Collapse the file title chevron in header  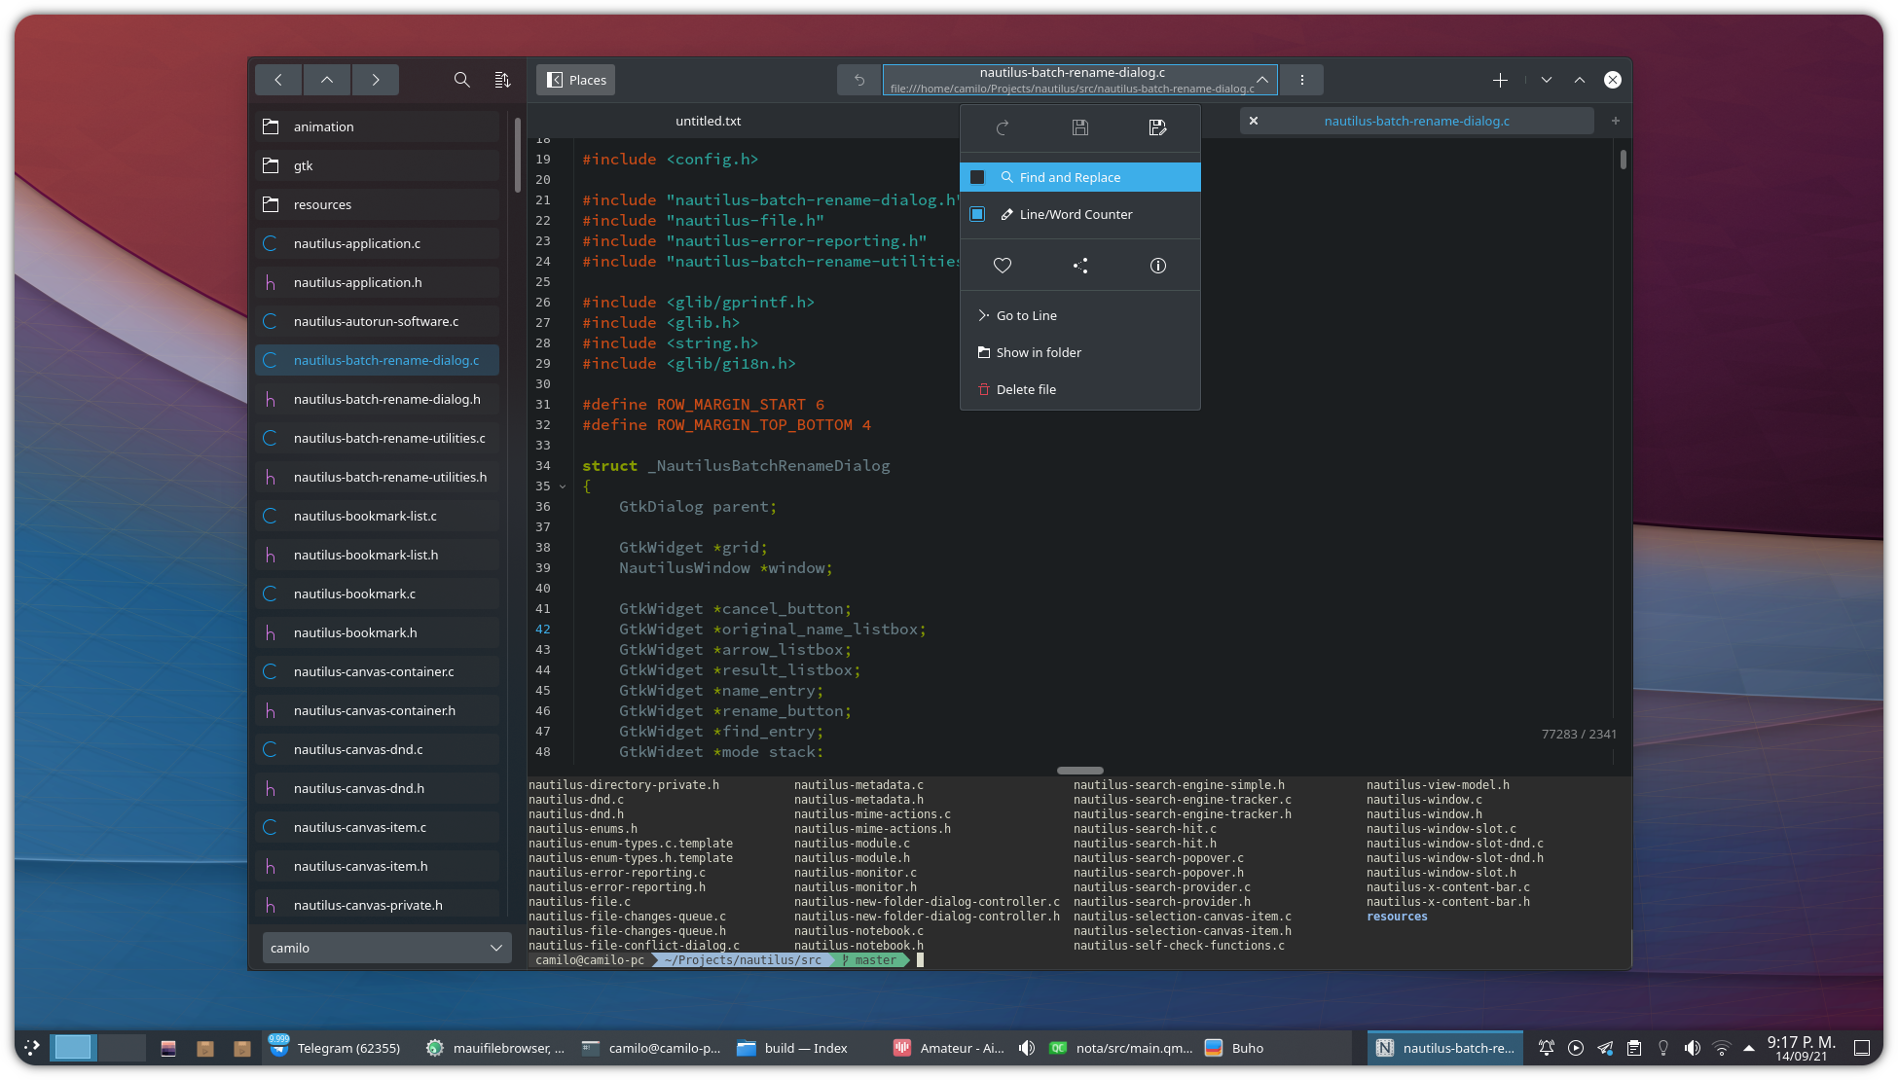(1261, 79)
